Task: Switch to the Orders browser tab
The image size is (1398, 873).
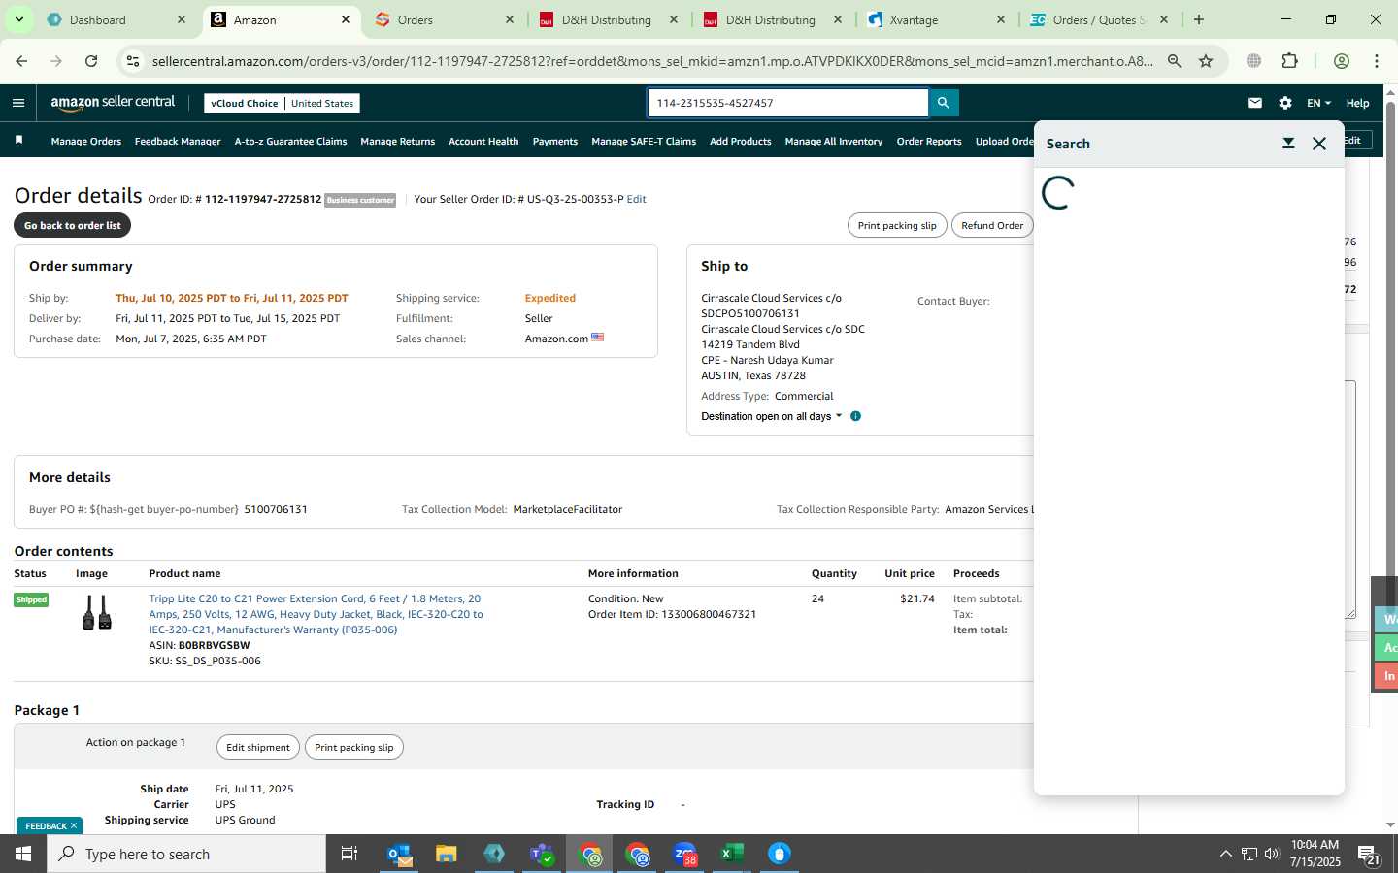Action: pos(443,19)
